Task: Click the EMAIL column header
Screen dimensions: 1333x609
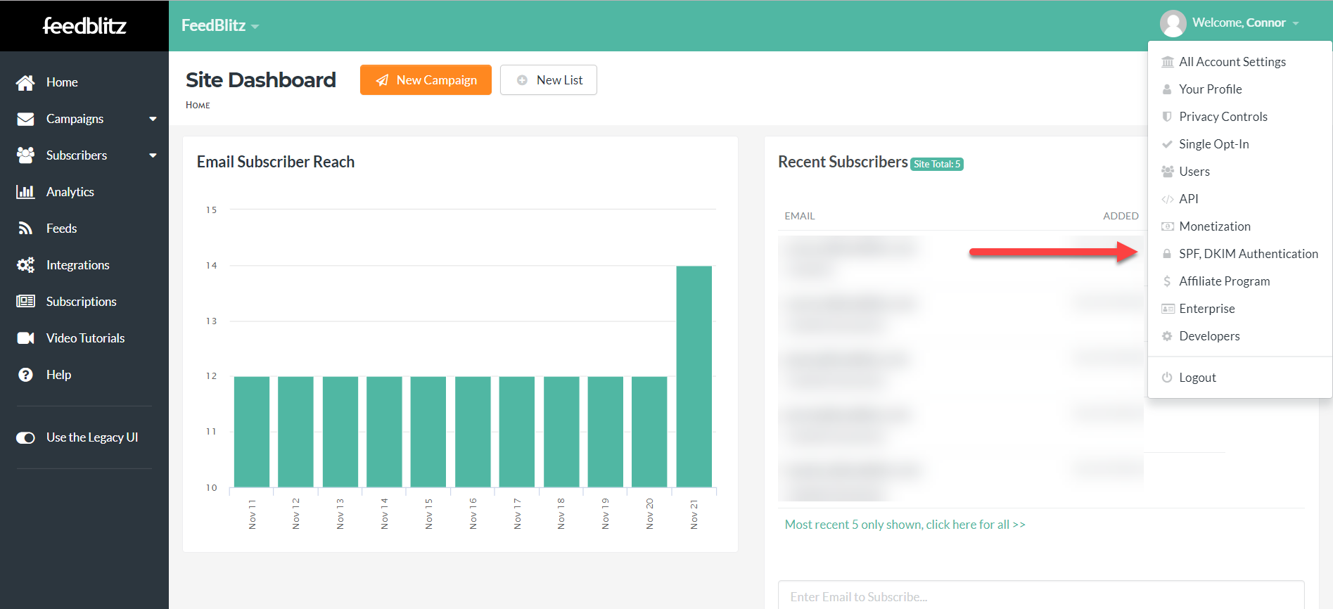Action: click(x=800, y=216)
